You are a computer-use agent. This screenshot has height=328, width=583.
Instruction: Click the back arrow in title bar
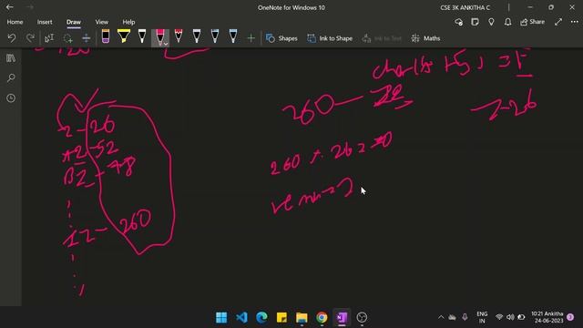point(10,7)
